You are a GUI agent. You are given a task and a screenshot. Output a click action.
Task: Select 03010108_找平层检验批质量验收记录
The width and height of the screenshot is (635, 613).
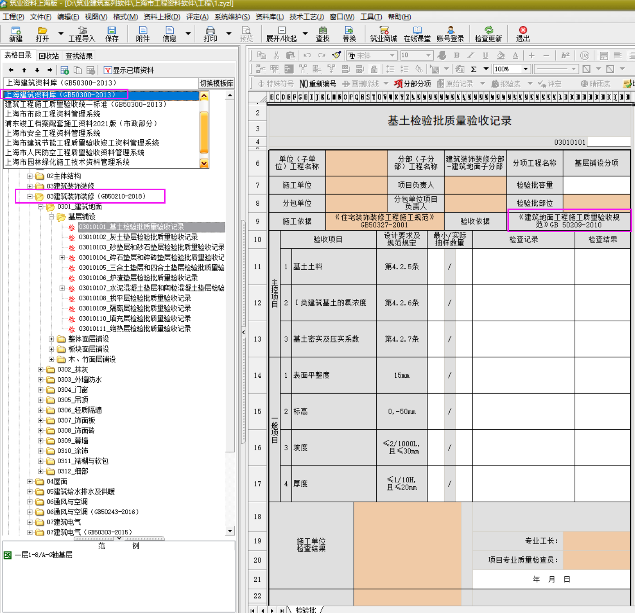coord(135,298)
